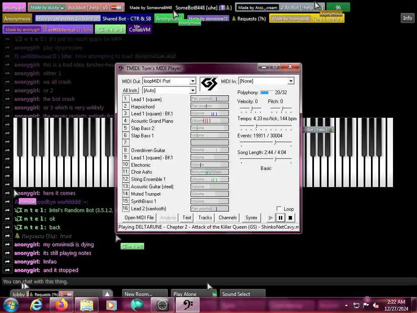Click the grayed-out play button in TMIDI
417x313 pixels.
271,218
